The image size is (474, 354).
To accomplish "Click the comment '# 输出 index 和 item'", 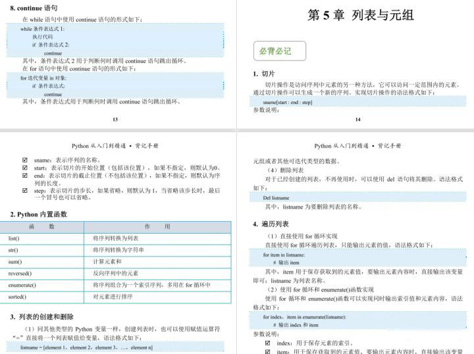I will [296, 325].
